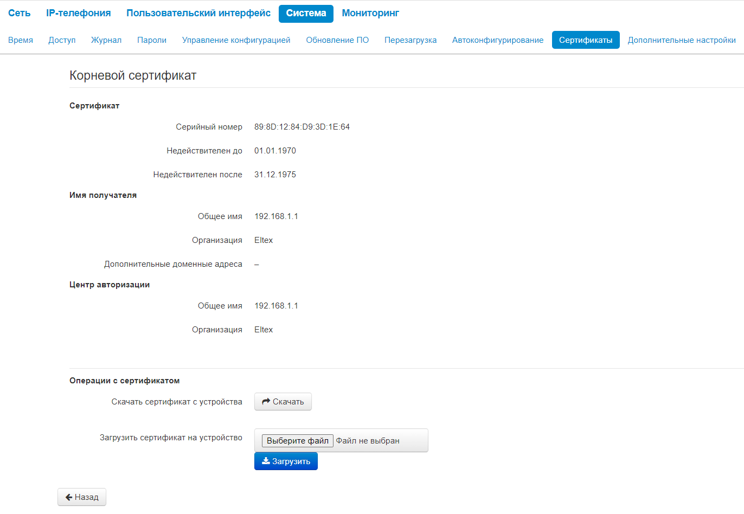Image resolution: width=744 pixels, height=514 pixels.
Task: Click the Корневой сертификат heading
Action: (x=133, y=75)
